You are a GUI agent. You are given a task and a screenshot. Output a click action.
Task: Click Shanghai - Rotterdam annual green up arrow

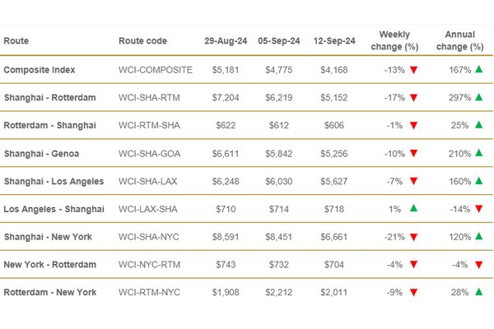tap(478, 98)
